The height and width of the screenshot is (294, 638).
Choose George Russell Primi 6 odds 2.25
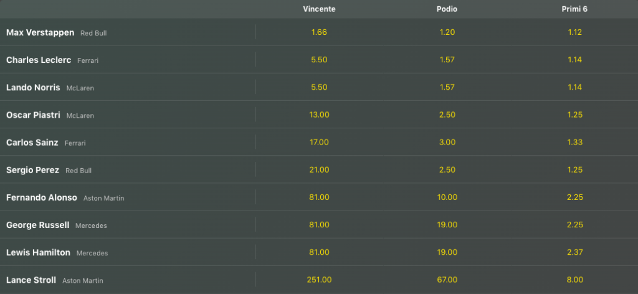point(574,225)
